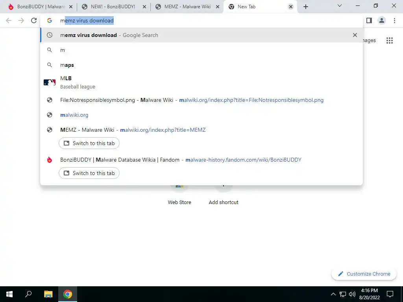Close the New Tab tab
The width and height of the screenshot is (403, 302).
pyautogui.click(x=291, y=7)
